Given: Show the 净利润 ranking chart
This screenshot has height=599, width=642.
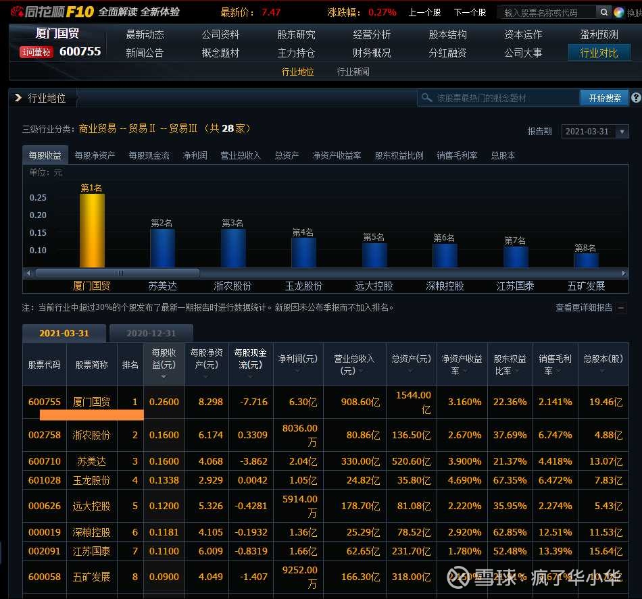Looking at the screenshot, I should click(x=195, y=155).
